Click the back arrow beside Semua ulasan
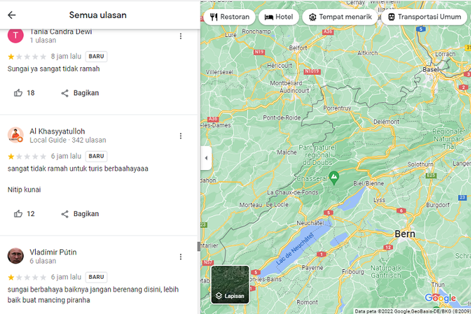This screenshot has height=314, width=471. pos(12,15)
